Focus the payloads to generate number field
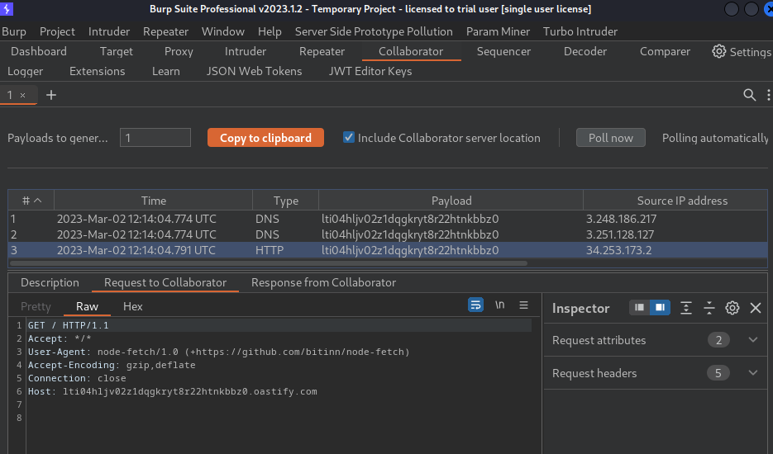 pos(155,137)
